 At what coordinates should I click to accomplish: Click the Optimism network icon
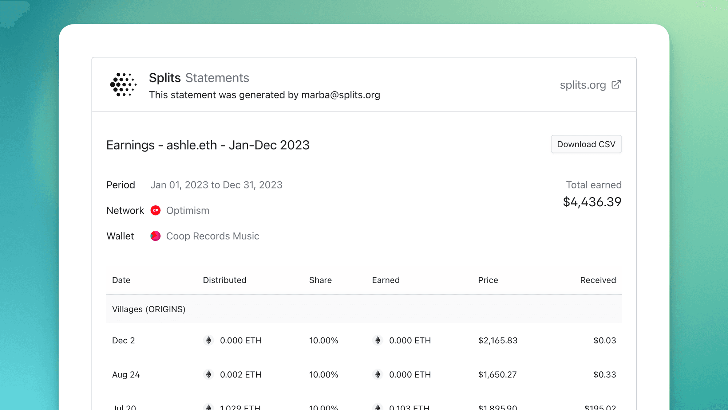[155, 210]
